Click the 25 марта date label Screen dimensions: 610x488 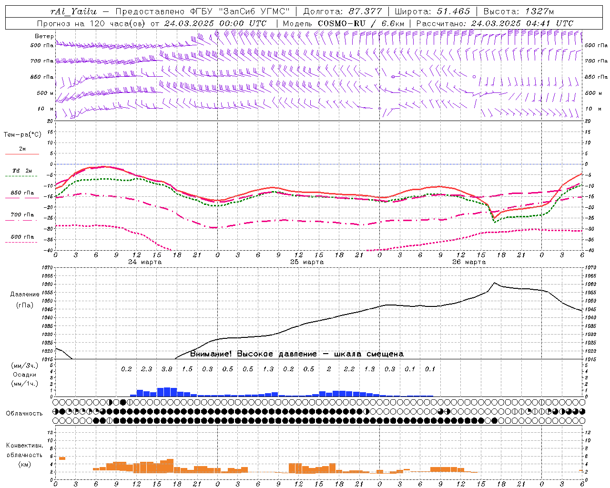pos(307,262)
